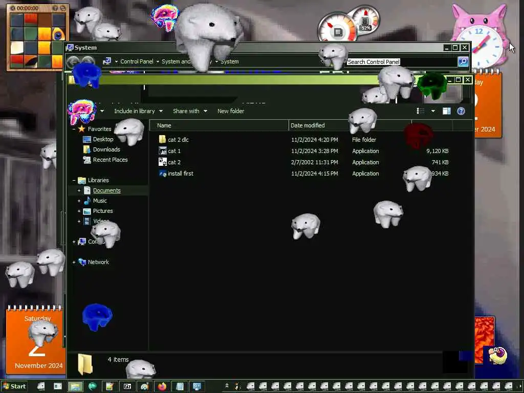
Task: Click the date 2/7/2002 11:31 PM
Action: click(x=315, y=162)
